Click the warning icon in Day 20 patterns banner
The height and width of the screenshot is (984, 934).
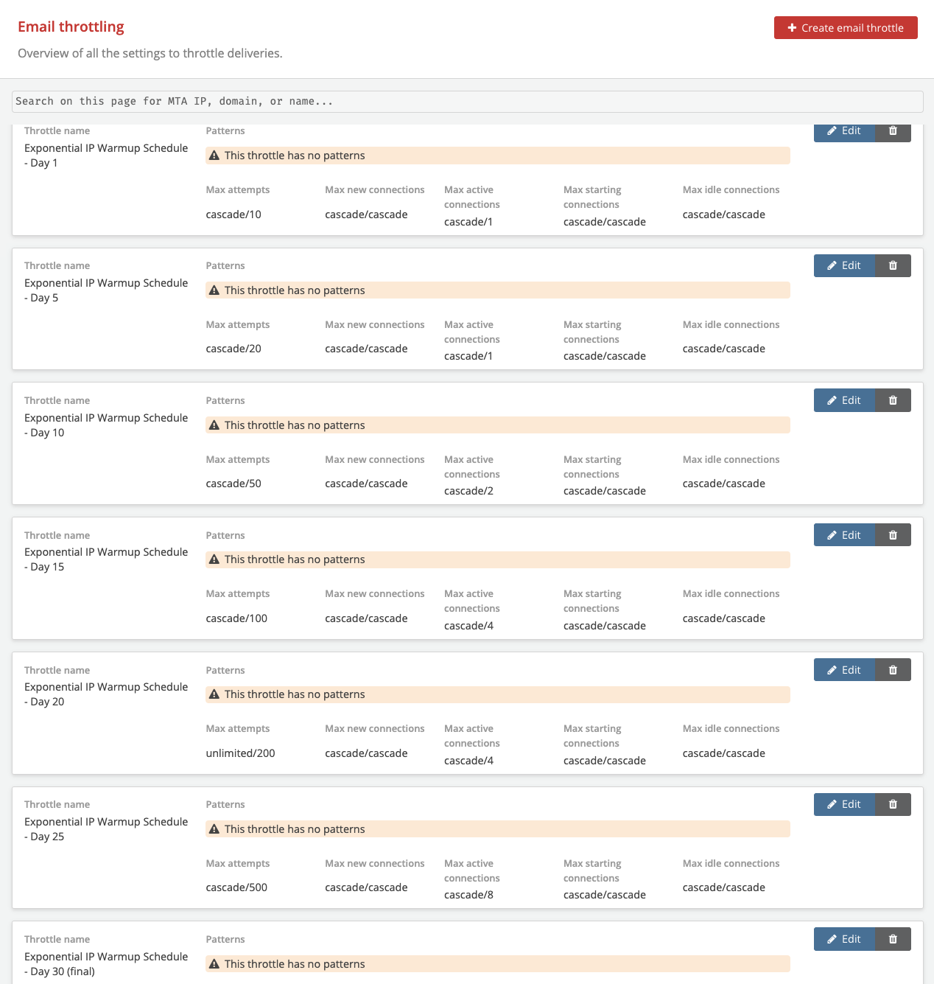click(x=214, y=694)
